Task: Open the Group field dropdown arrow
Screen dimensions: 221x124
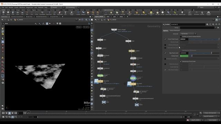Action: point(215,28)
